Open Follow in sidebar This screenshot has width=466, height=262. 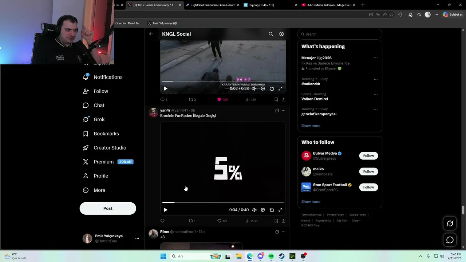tap(95, 91)
